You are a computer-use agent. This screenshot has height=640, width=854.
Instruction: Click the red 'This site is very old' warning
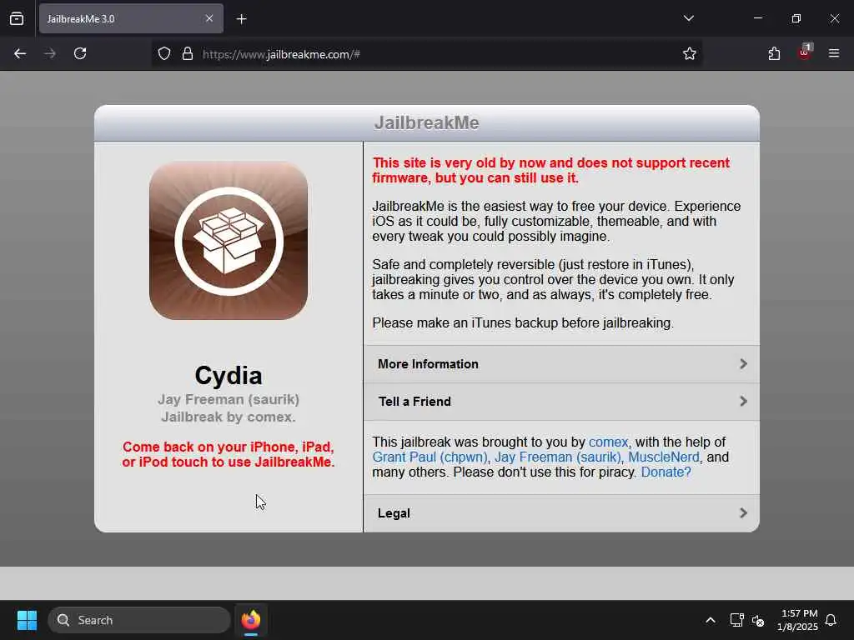pyautogui.click(x=551, y=170)
